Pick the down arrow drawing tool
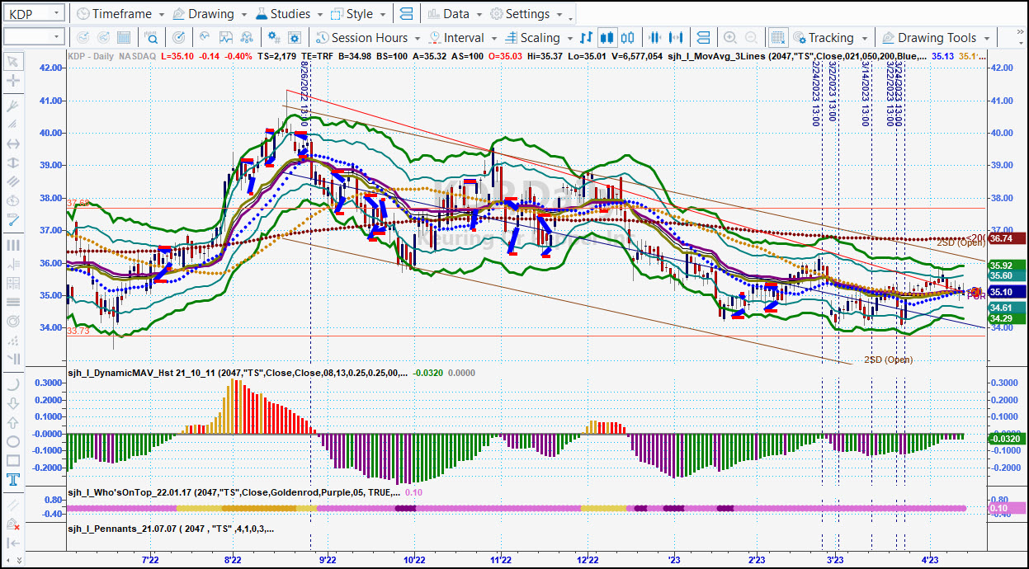Image resolution: width=1029 pixels, height=569 pixels. pyautogui.click(x=13, y=404)
